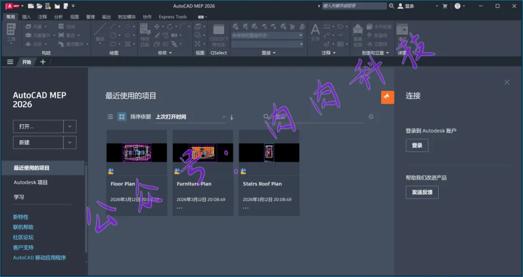Select the 直线 line tool in ribbon

coord(100,33)
